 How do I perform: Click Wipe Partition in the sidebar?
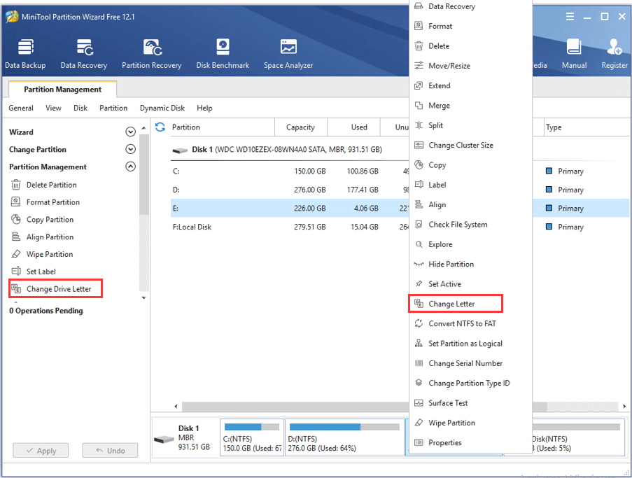(x=50, y=254)
